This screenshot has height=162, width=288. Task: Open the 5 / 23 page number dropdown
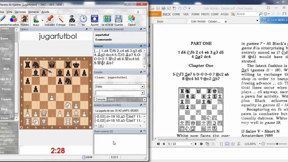(191, 144)
